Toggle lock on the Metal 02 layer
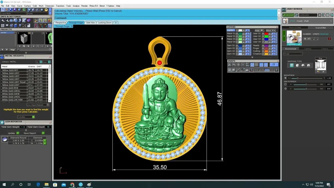 tap(244, 36)
